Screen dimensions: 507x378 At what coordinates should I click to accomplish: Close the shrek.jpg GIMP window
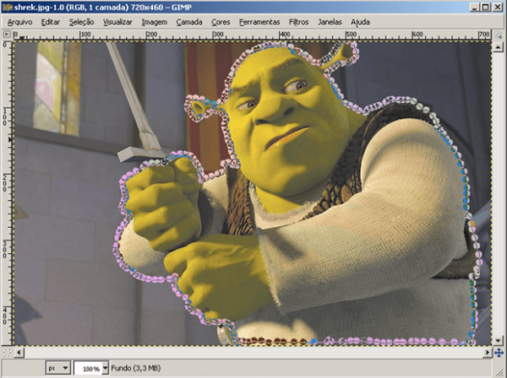(498, 7)
